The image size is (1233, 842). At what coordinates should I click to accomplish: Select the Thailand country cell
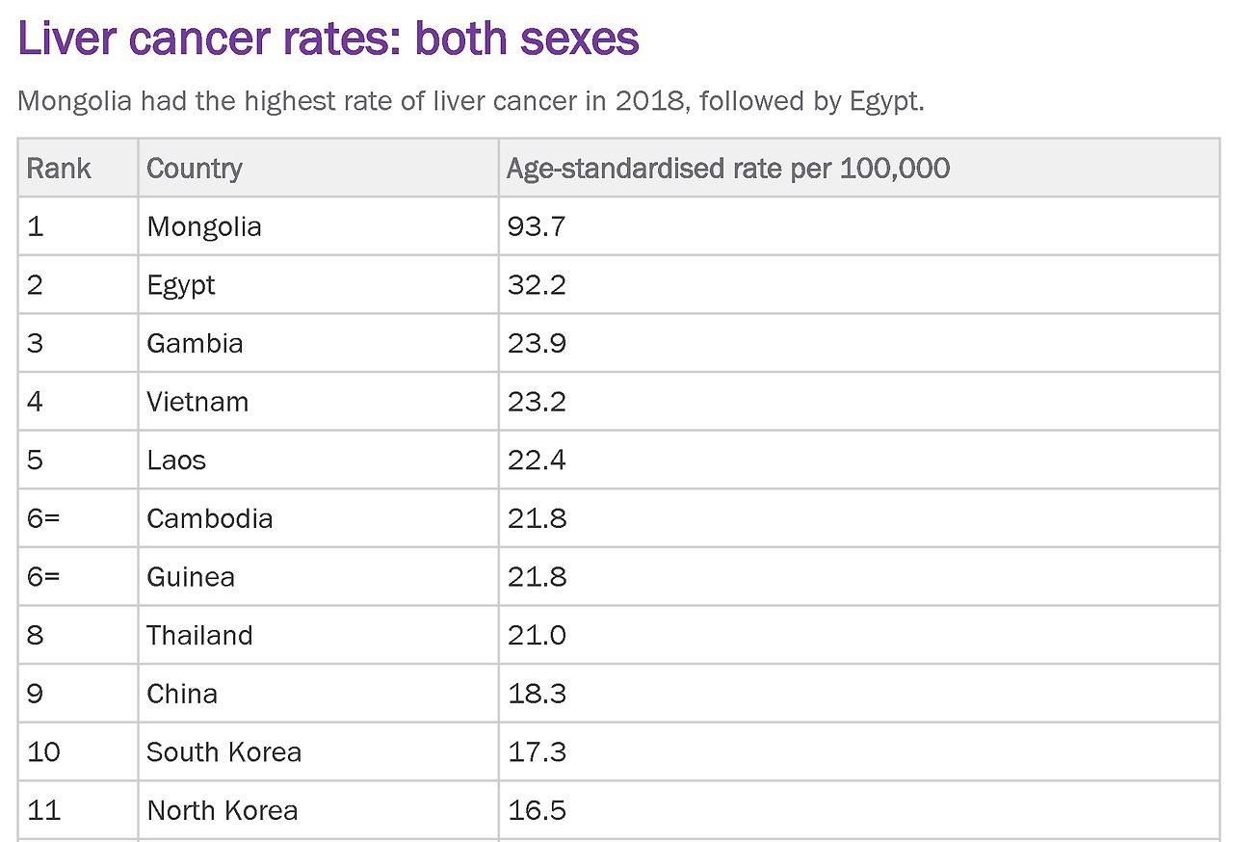point(318,636)
